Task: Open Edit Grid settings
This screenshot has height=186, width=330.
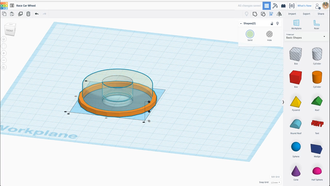Action: pos(275,177)
